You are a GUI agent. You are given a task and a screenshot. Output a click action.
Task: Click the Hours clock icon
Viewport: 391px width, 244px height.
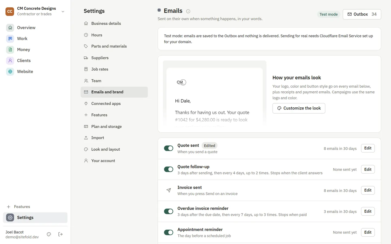[x=86, y=35]
